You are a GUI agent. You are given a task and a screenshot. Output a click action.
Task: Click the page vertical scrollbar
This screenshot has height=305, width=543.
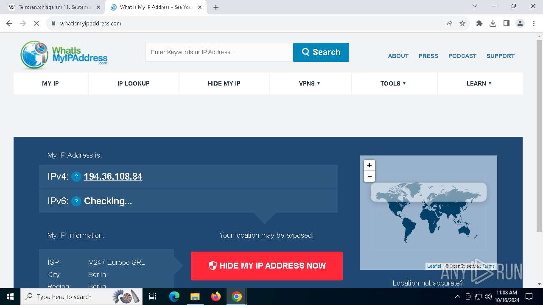point(539,136)
